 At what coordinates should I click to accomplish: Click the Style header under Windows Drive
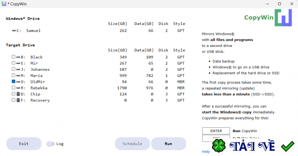click(x=179, y=23)
